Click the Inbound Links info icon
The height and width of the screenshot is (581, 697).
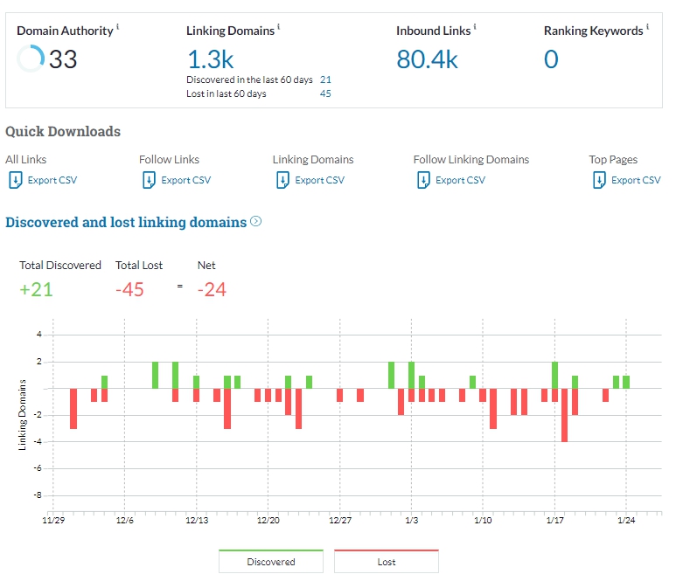click(x=475, y=27)
